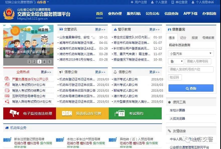Image resolution: width=221 pixels, height=149 pixels.
Task: Click the 电子监控违法处理 camera icon banner
Action: [14, 113]
